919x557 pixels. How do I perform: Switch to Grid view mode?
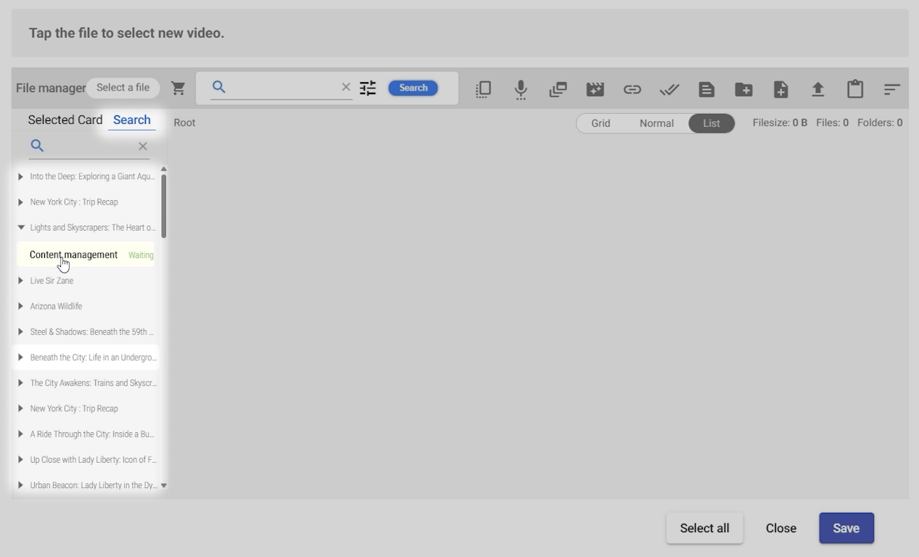tap(600, 123)
